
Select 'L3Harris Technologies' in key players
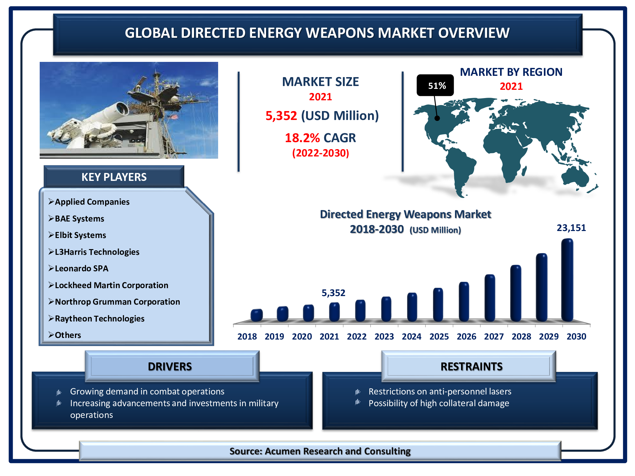pyautogui.click(x=97, y=252)
